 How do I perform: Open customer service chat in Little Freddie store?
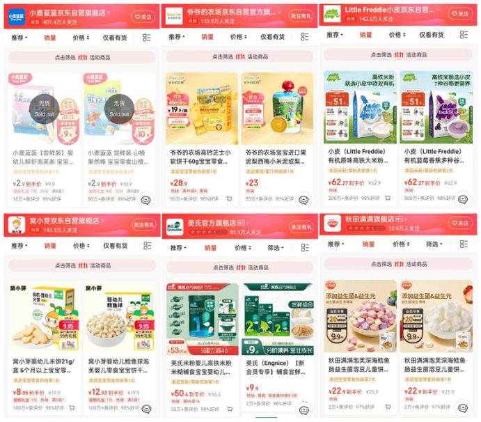(462, 199)
